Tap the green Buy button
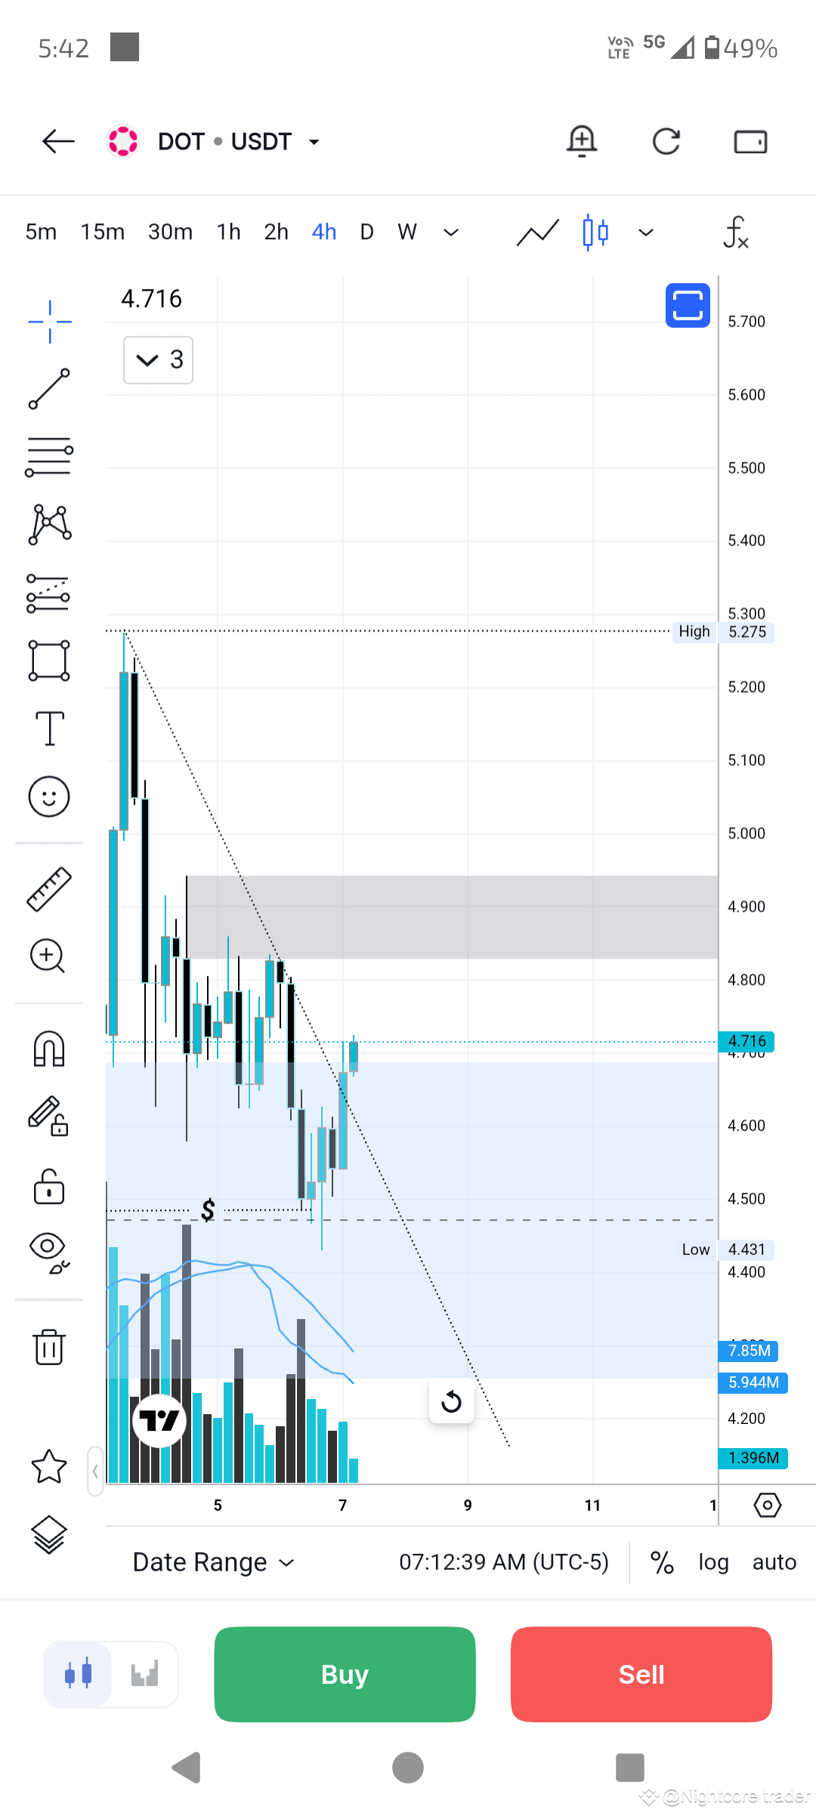This screenshot has width=816, height=1813. [x=345, y=1674]
